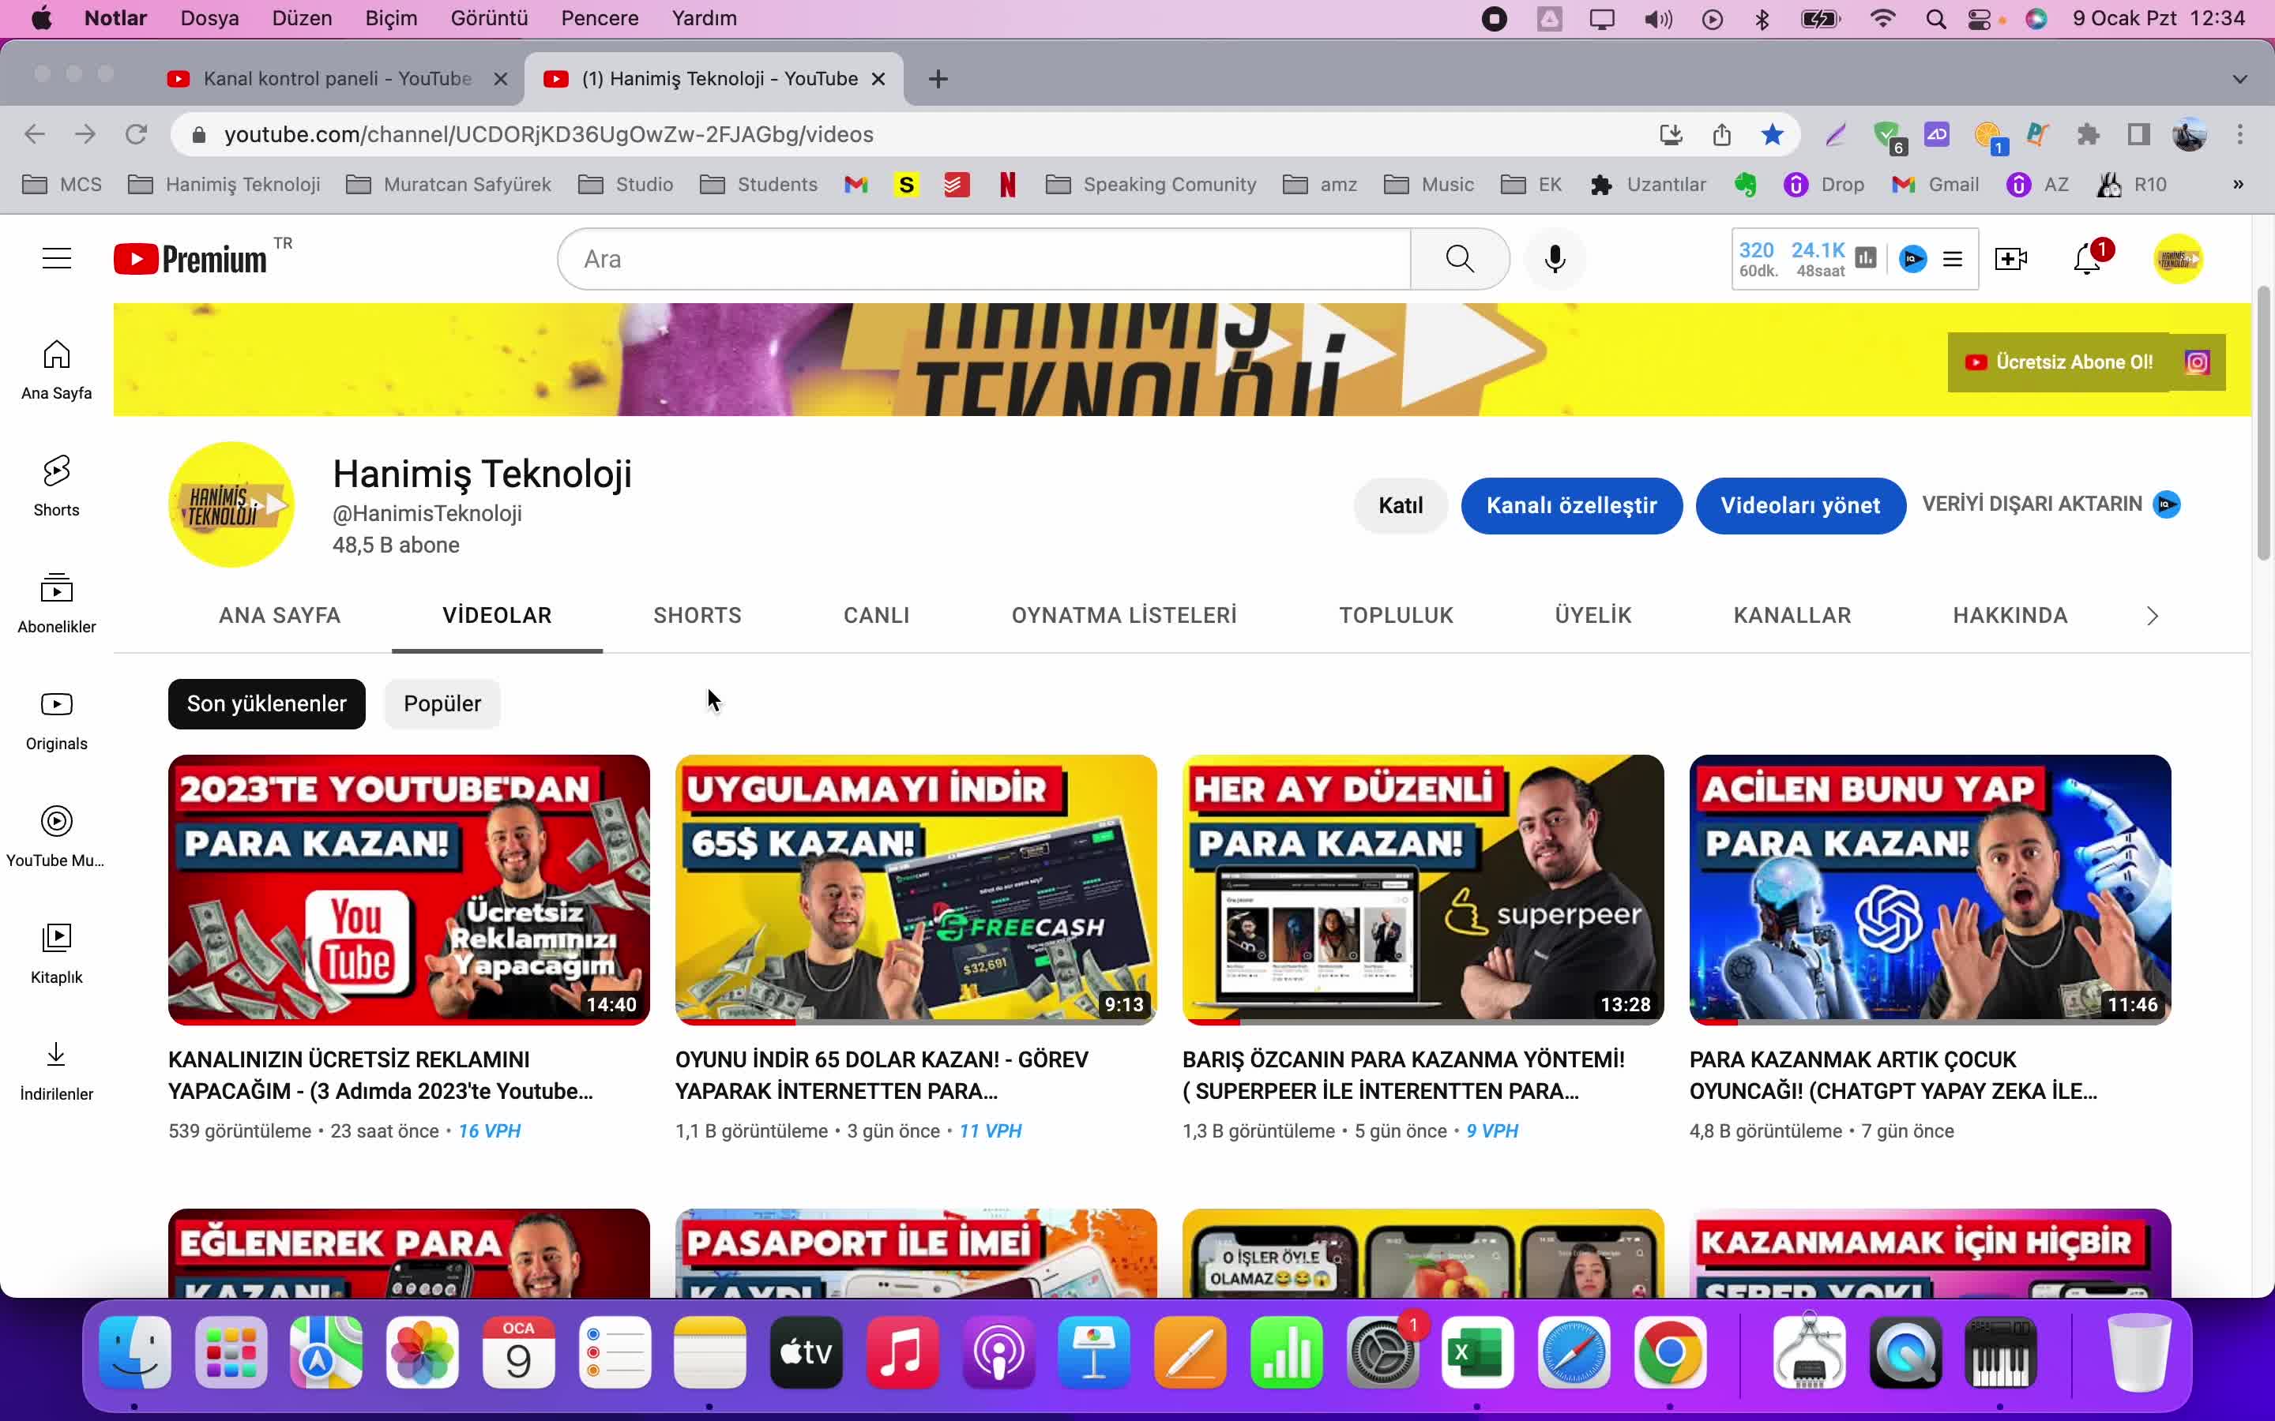
Task: Click the browser address bar URL
Action: [549, 134]
